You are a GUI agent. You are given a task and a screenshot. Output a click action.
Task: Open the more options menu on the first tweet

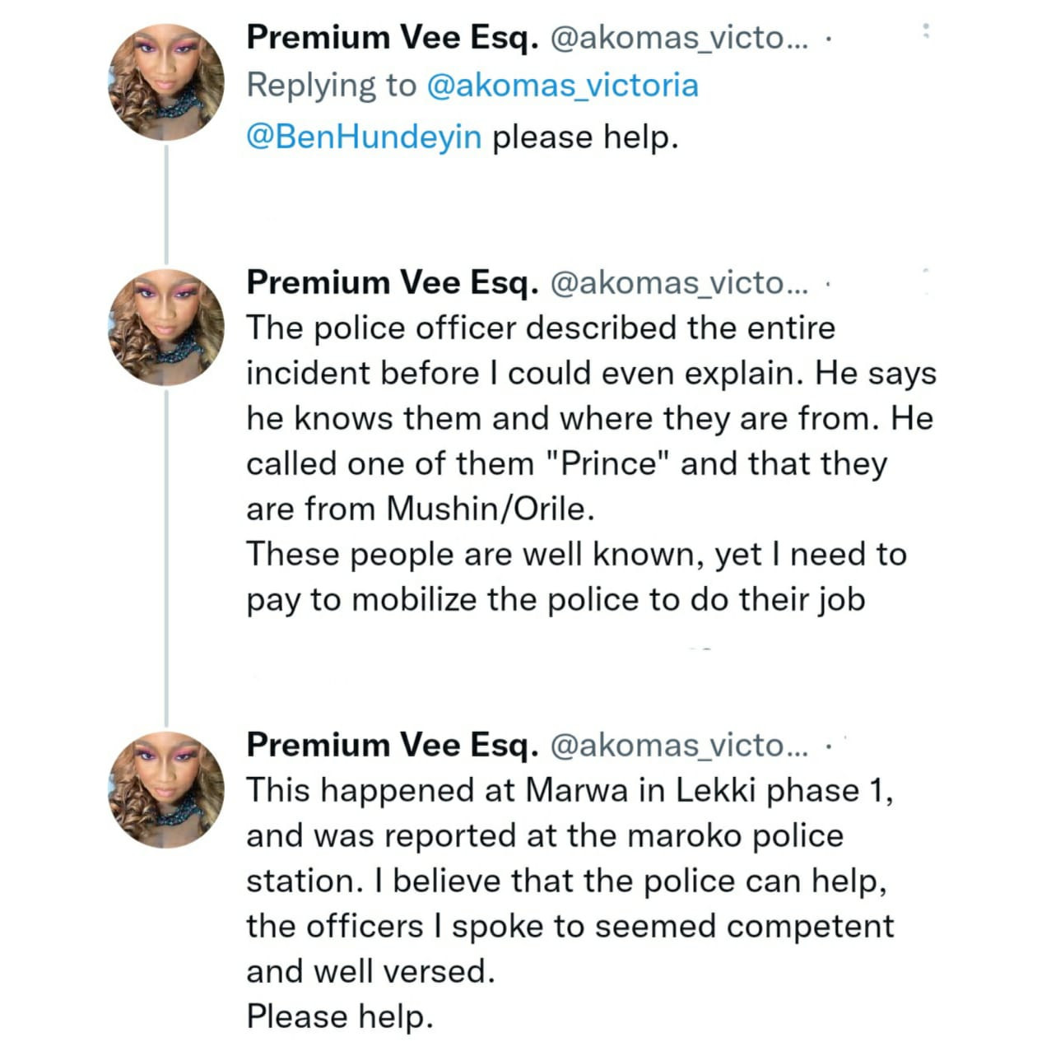[x=927, y=33]
